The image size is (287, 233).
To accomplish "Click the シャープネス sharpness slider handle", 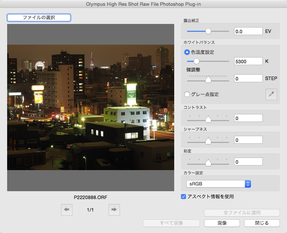I will [208, 141].
